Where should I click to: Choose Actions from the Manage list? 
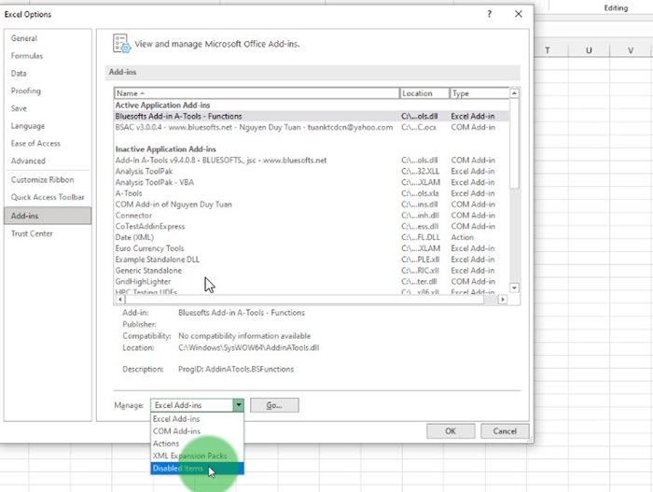point(198,443)
